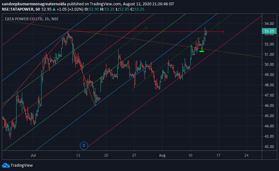279x171 pixels.
Task: Click the TradingView.com text in the header
Action: click(x=105, y=4)
